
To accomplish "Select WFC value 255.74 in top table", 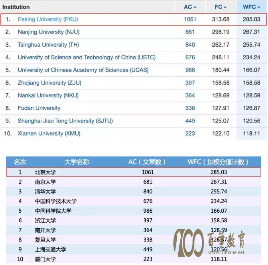I will (x=251, y=45).
